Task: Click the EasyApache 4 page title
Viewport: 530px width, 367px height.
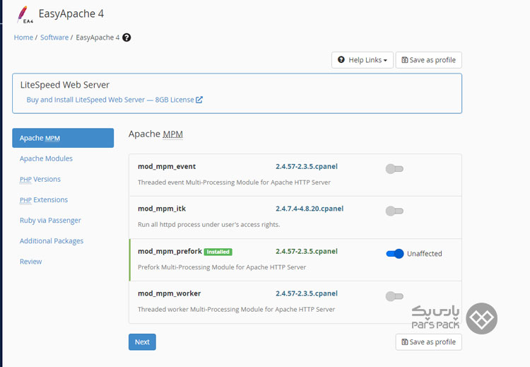Action: [x=71, y=14]
